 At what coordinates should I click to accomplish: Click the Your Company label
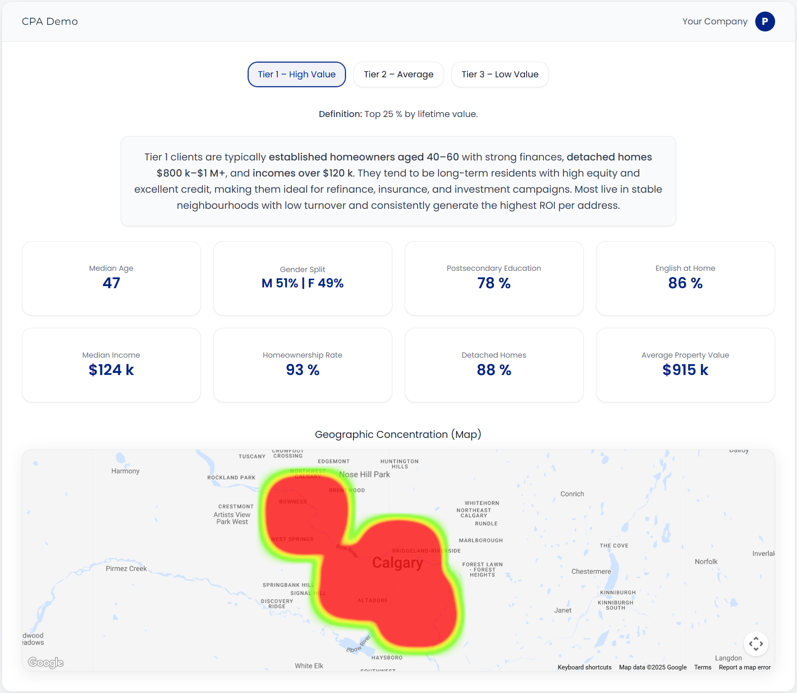714,22
